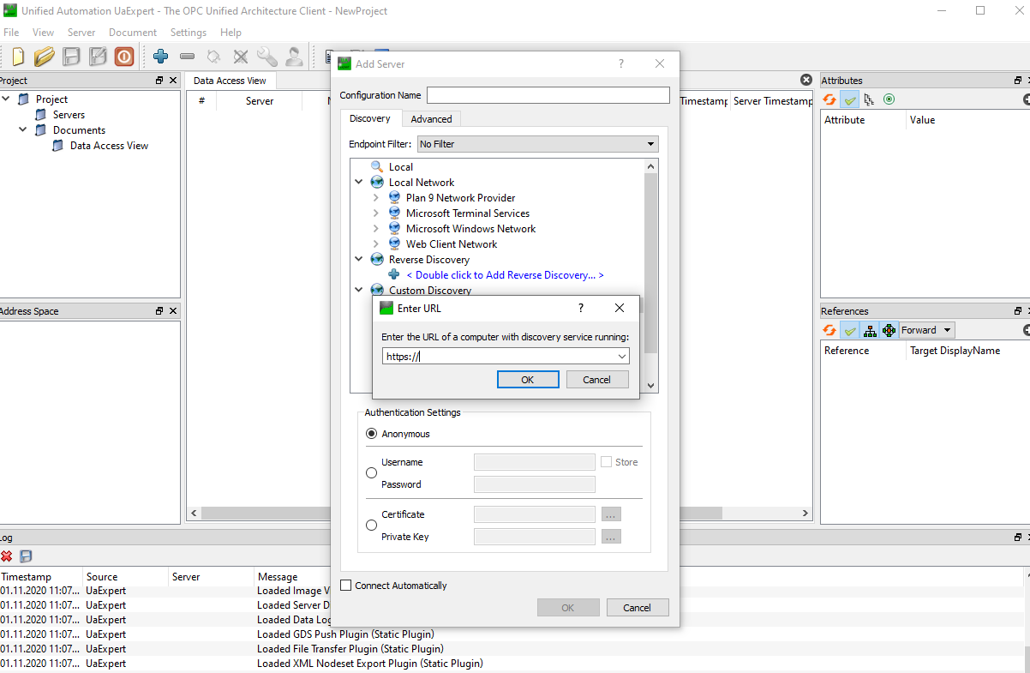Enable the Connect Automatically checkbox

345,585
